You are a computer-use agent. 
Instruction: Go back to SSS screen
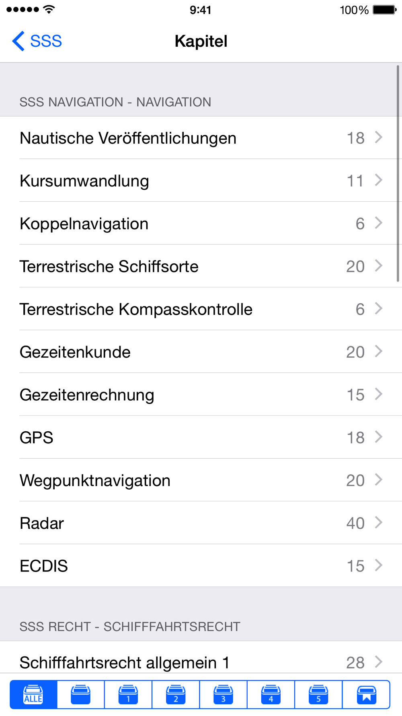37,41
